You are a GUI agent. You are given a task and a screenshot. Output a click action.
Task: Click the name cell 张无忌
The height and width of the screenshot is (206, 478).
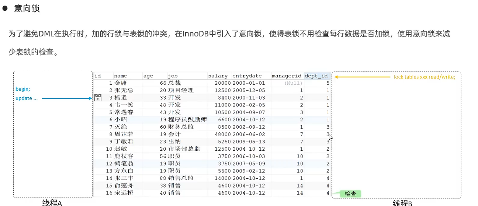[124, 90]
